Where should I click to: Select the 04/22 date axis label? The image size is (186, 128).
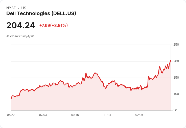[x=11, y=115]
